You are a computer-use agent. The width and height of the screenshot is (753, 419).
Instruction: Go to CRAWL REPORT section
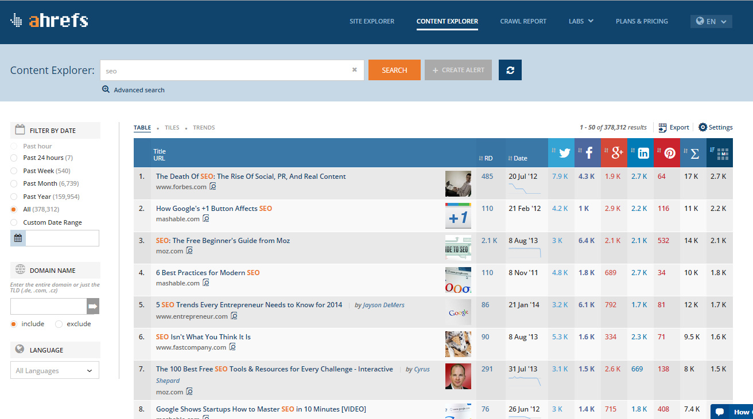tap(523, 21)
